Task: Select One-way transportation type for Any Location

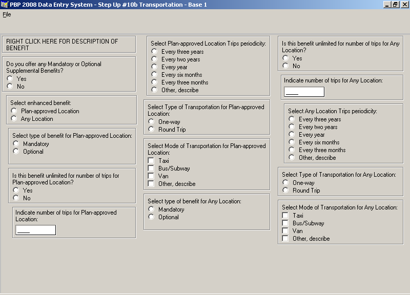Action: pyautogui.click(x=286, y=183)
